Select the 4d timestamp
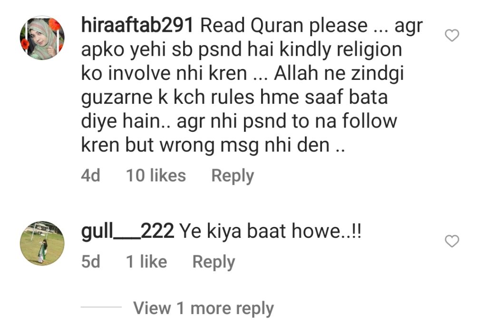 click(91, 176)
